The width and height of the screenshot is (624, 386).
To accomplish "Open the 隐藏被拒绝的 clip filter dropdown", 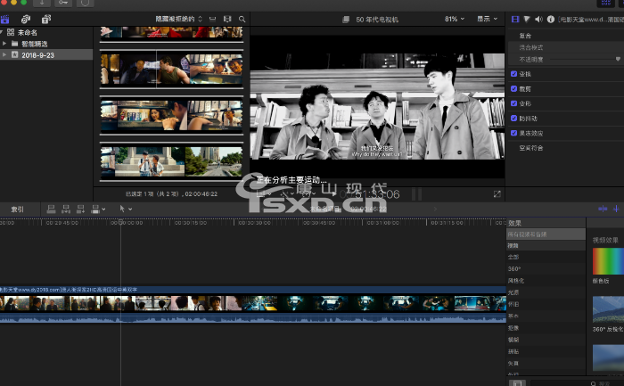I will pyautogui.click(x=178, y=19).
